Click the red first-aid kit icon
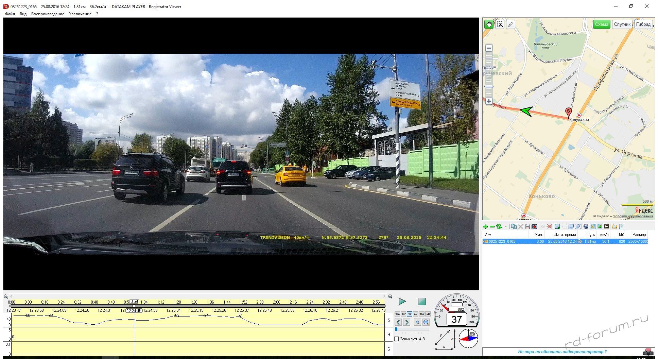 pyautogui.click(x=534, y=226)
